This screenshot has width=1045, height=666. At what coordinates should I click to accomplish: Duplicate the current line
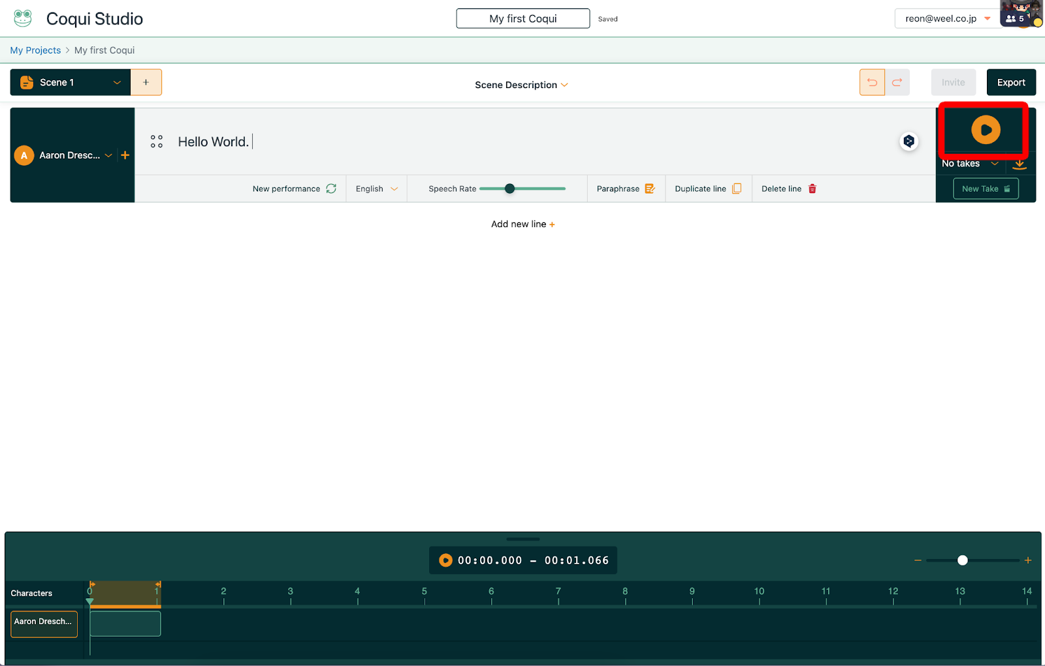click(708, 189)
